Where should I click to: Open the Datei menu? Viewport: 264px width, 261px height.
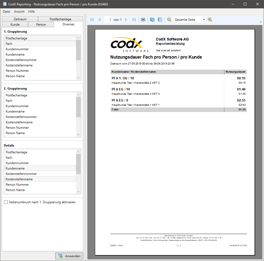6,12
